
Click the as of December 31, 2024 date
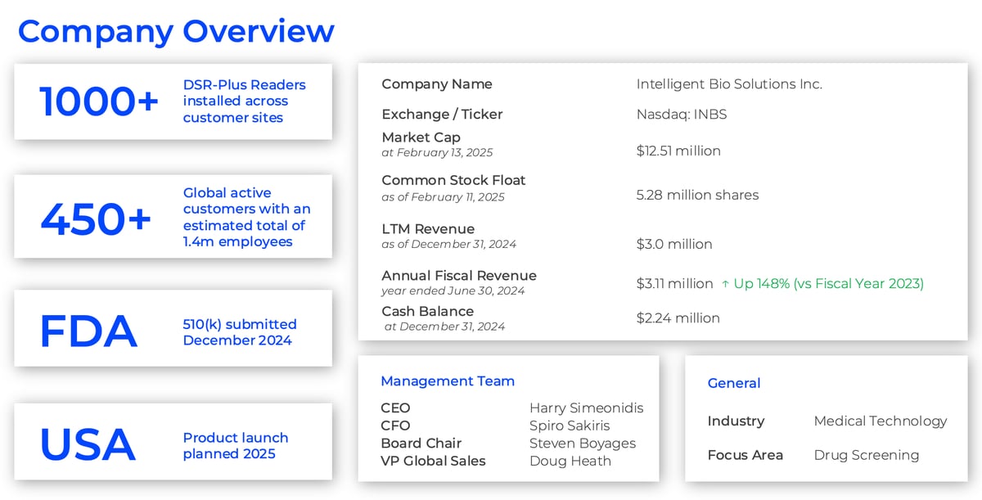click(448, 244)
